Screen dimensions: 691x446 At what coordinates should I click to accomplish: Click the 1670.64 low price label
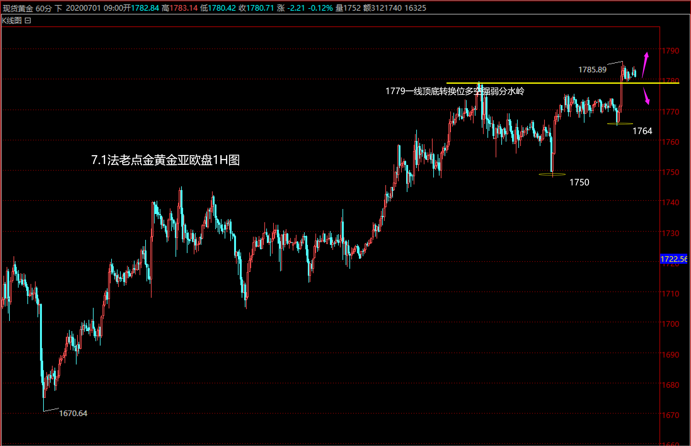(73, 413)
